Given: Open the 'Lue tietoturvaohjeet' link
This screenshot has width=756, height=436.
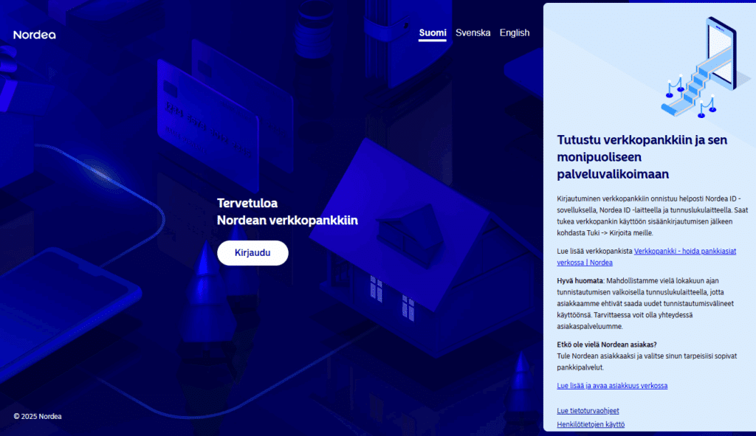Looking at the screenshot, I should coord(588,410).
